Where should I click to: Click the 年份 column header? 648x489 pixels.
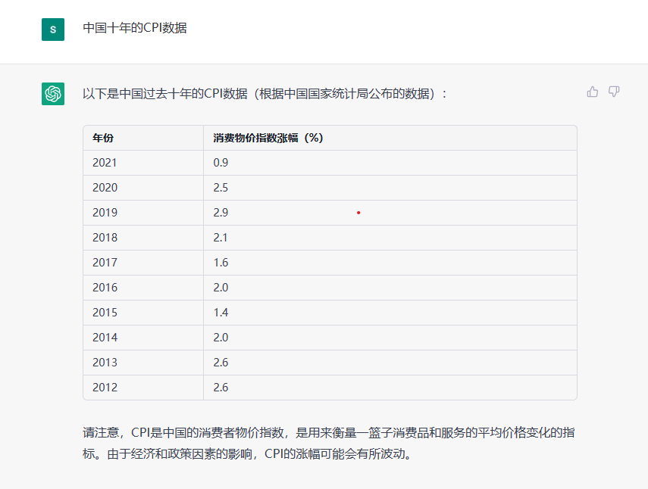point(143,138)
